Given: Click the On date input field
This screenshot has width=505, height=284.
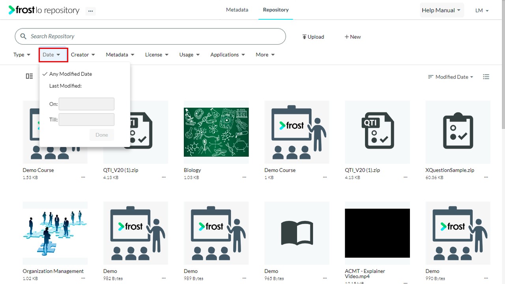Looking at the screenshot, I should 86,104.
